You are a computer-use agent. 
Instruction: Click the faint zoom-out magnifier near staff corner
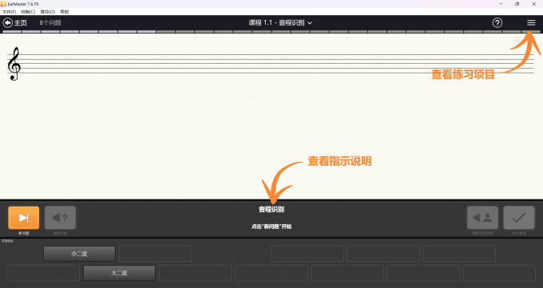(517, 40)
